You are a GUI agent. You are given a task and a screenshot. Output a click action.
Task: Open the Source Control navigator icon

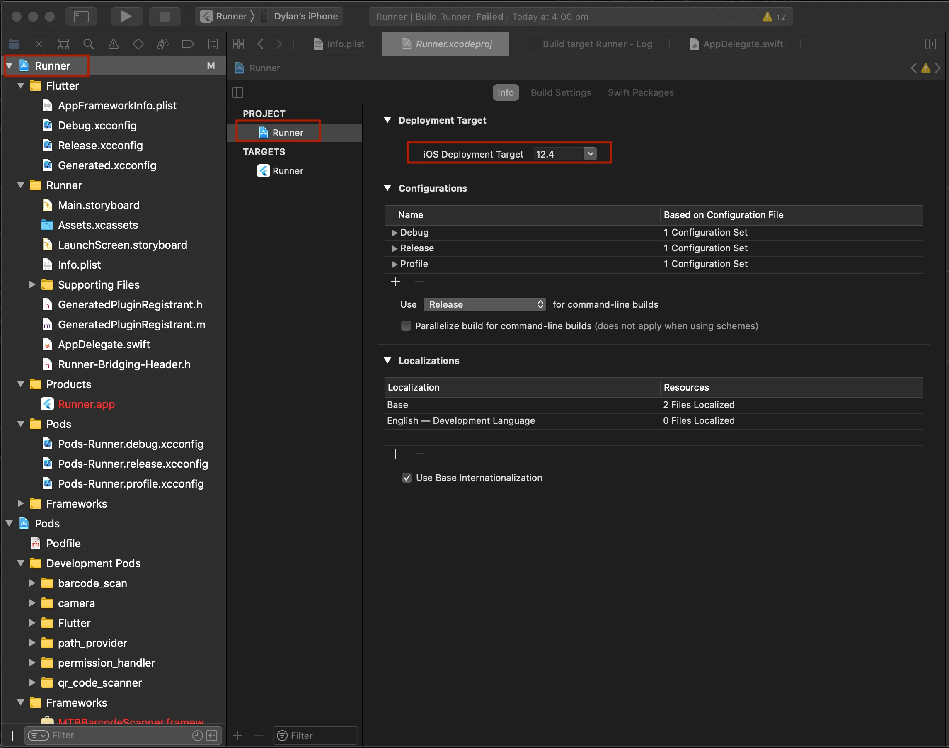click(39, 44)
